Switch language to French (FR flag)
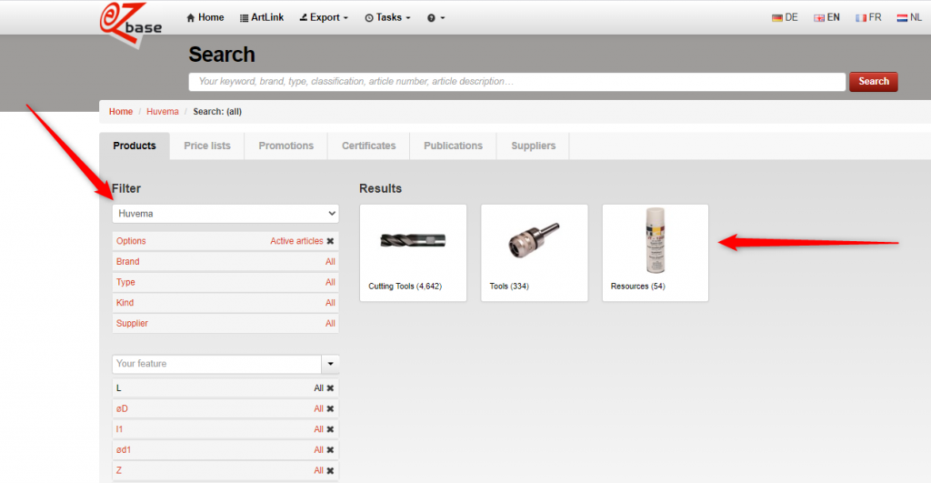This screenshot has height=483, width=931. pos(868,17)
